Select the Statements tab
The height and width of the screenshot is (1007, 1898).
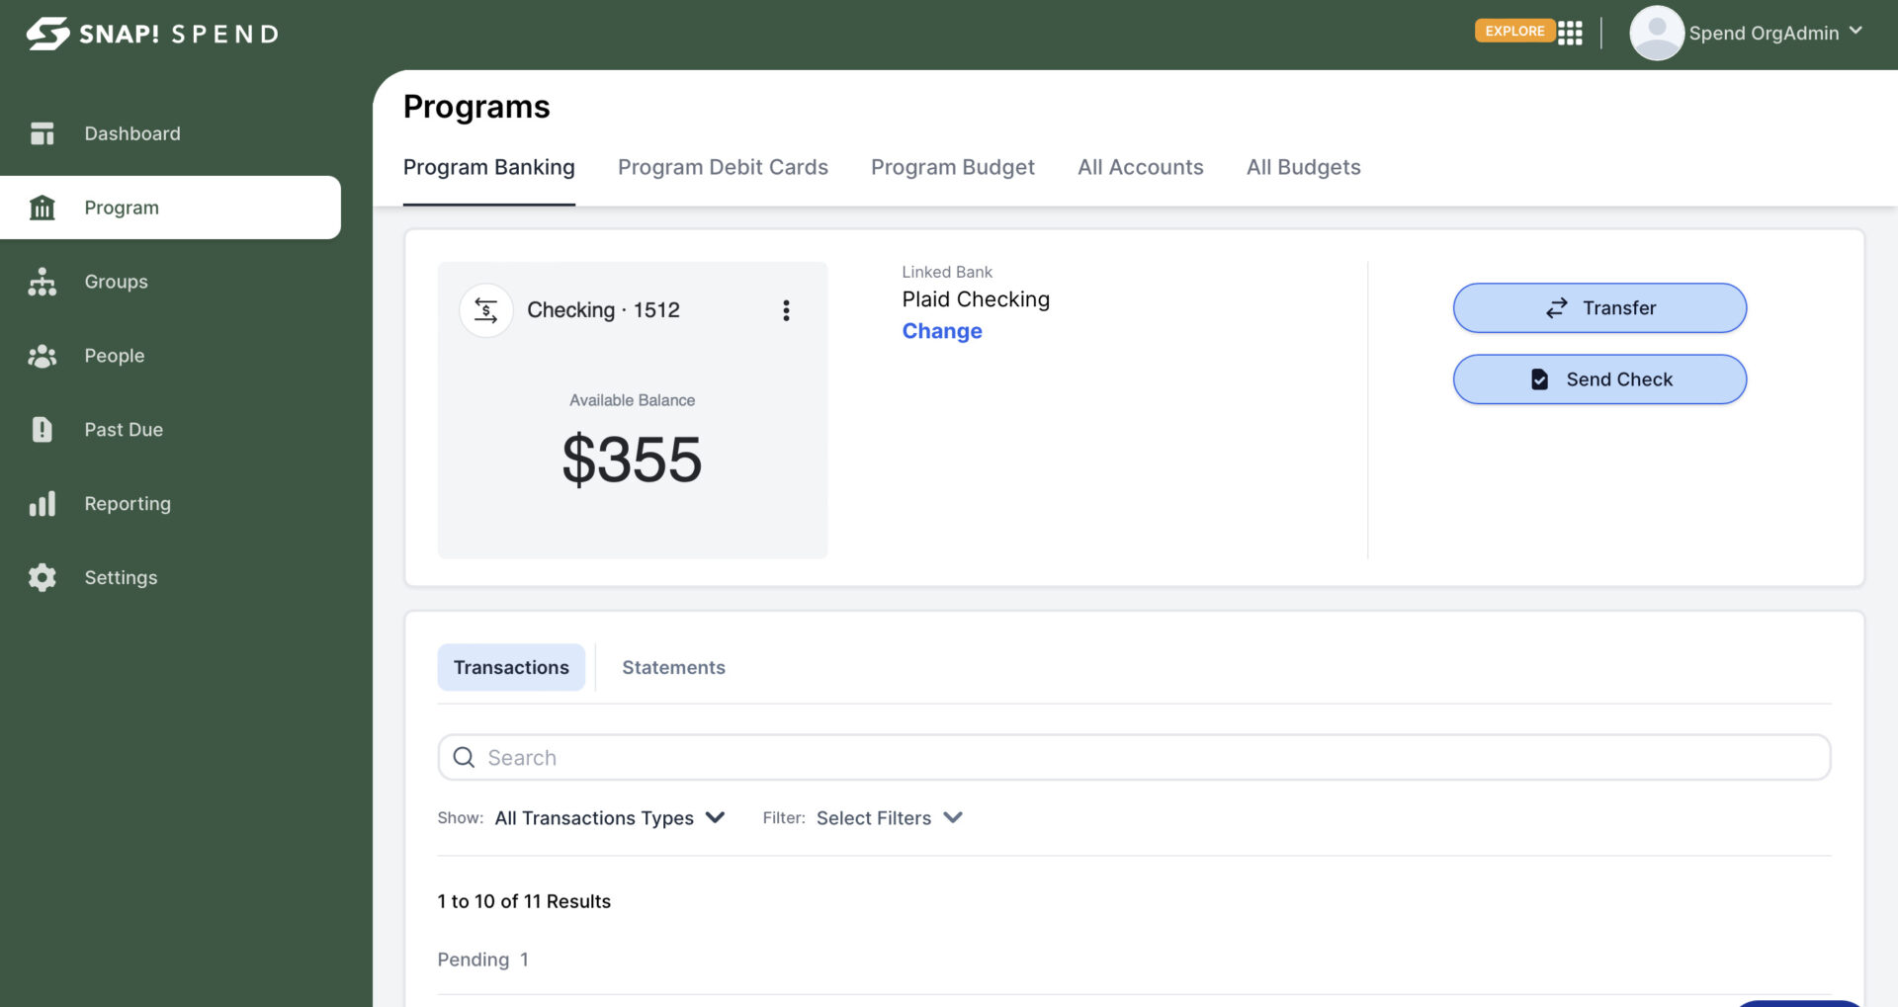pos(673,667)
